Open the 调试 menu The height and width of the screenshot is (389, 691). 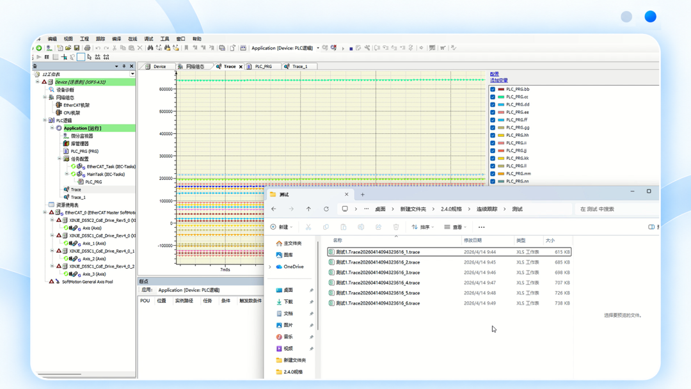148,39
